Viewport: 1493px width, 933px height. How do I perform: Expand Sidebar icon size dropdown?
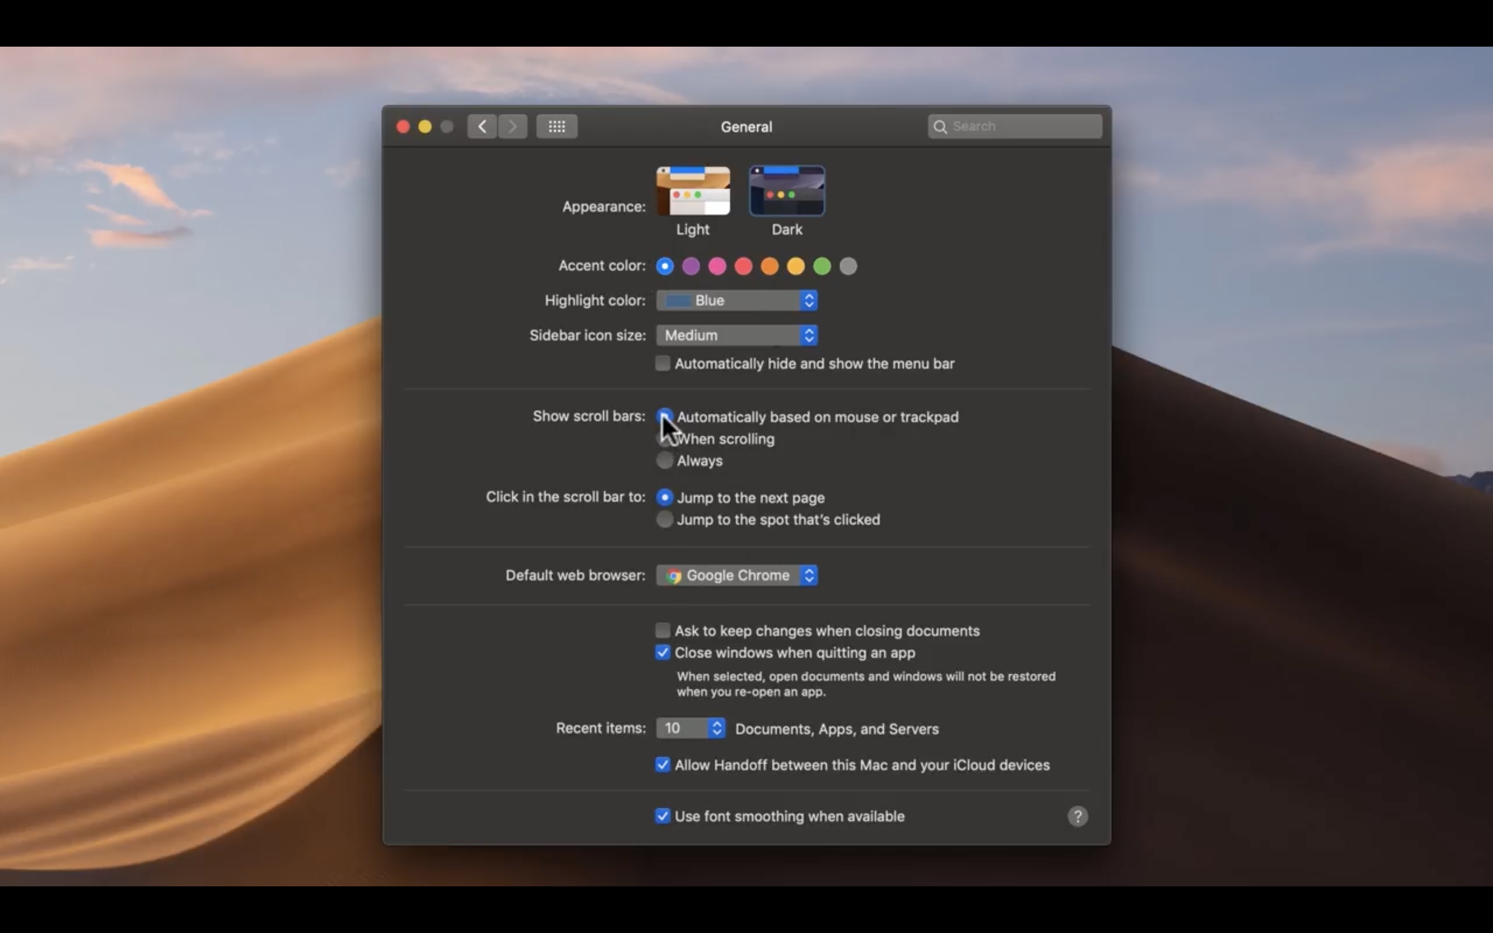click(x=737, y=334)
